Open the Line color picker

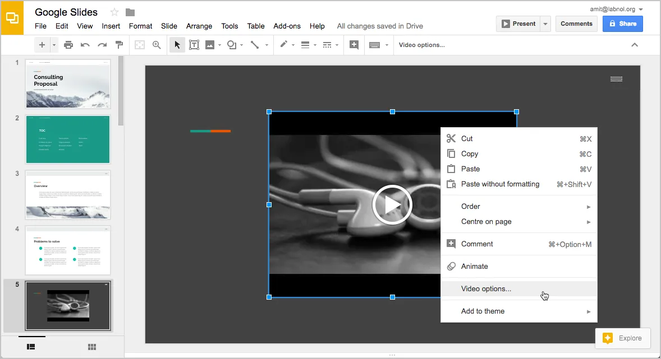(285, 45)
